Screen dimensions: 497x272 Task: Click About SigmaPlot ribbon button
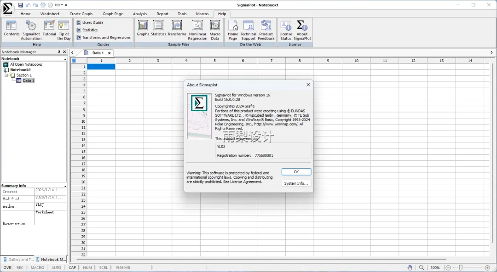point(302,30)
